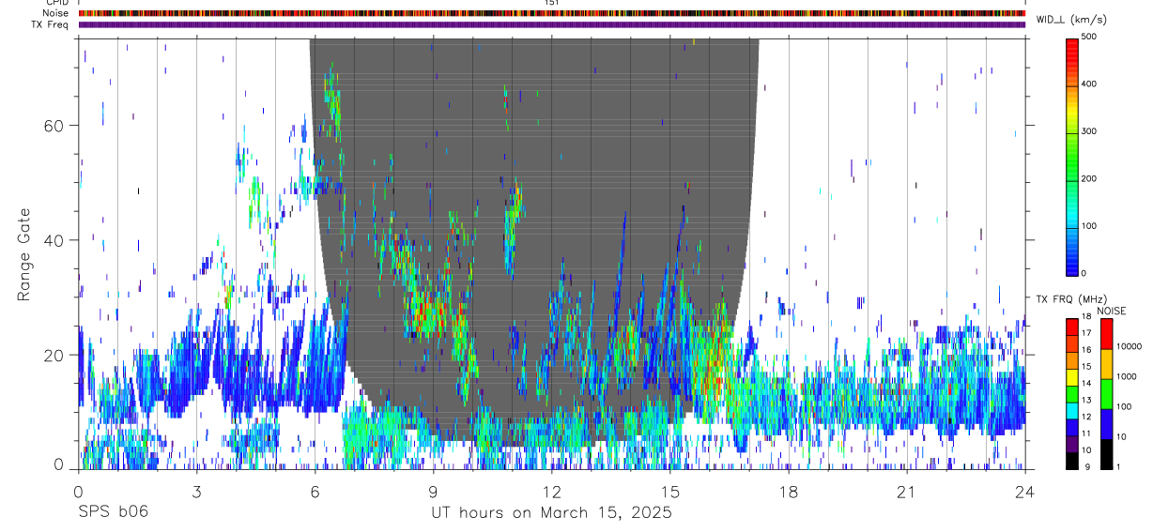Click the 'Noise' strip label at top
1153x532 pixels.
(56, 13)
